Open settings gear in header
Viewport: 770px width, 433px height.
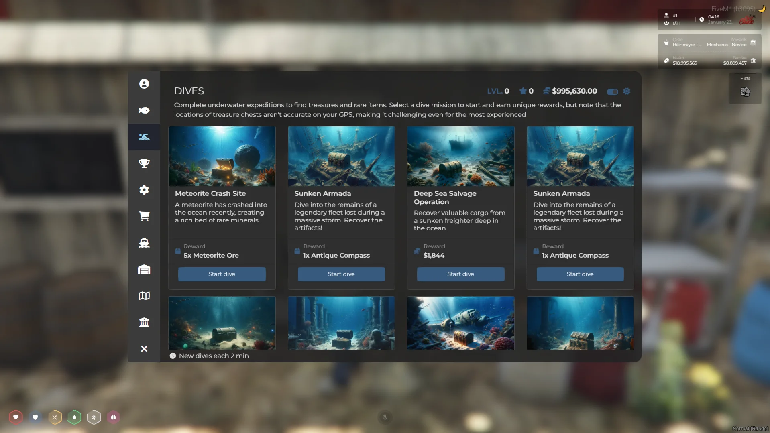pyautogui.click(x=626, y=91)
